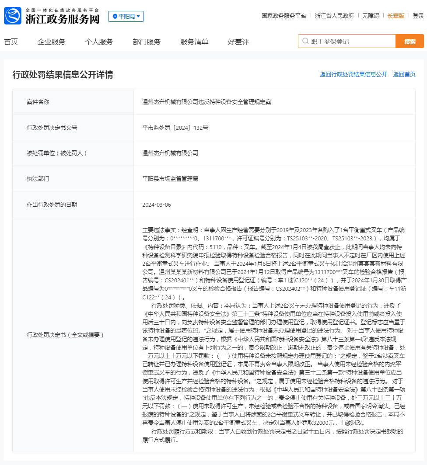
Task: Select 好差评 in the navigation bar
Action: click(238, 42)
